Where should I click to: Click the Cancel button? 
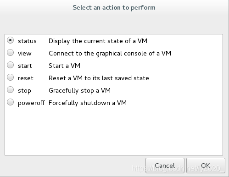[x=165, y=166]
